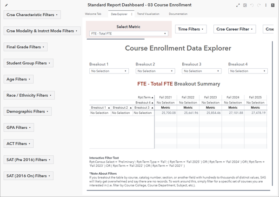Expand Final Grade Filters
279x197 pixels.
(26, 47)
